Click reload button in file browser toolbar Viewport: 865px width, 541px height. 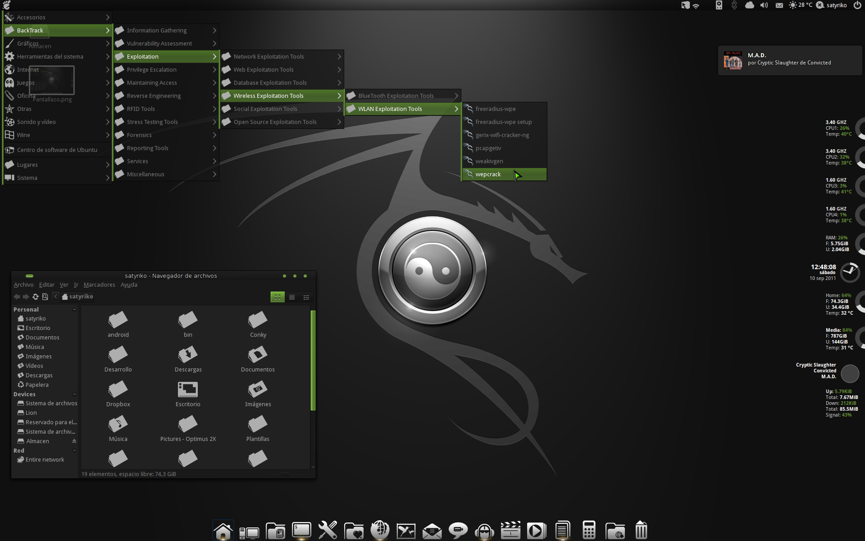click(x=36, y=297)
